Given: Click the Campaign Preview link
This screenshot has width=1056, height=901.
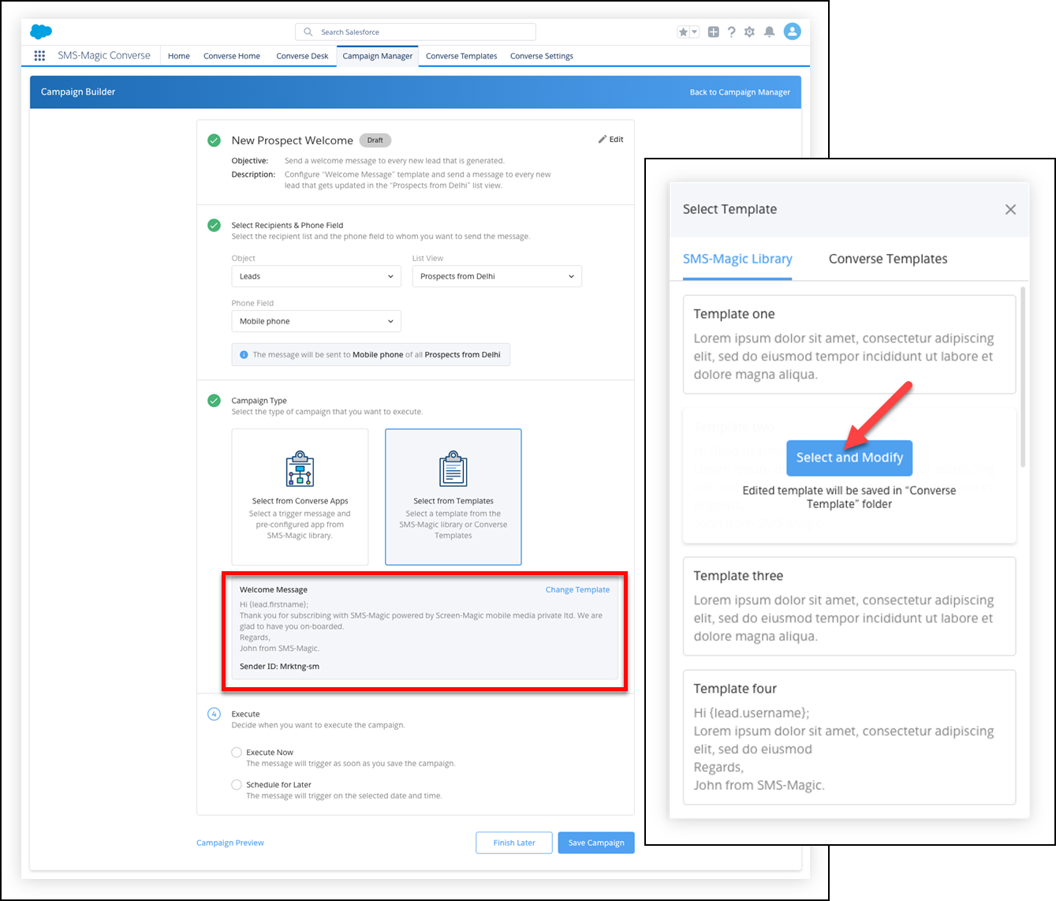Looking at the screenshot, I should point(230,843).
